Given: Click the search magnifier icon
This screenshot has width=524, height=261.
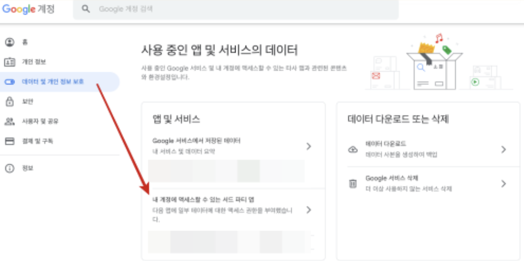Looking at the screenshot, I should click(86, 9).
